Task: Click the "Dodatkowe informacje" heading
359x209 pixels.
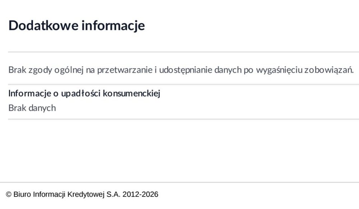Action: point(76,25)
